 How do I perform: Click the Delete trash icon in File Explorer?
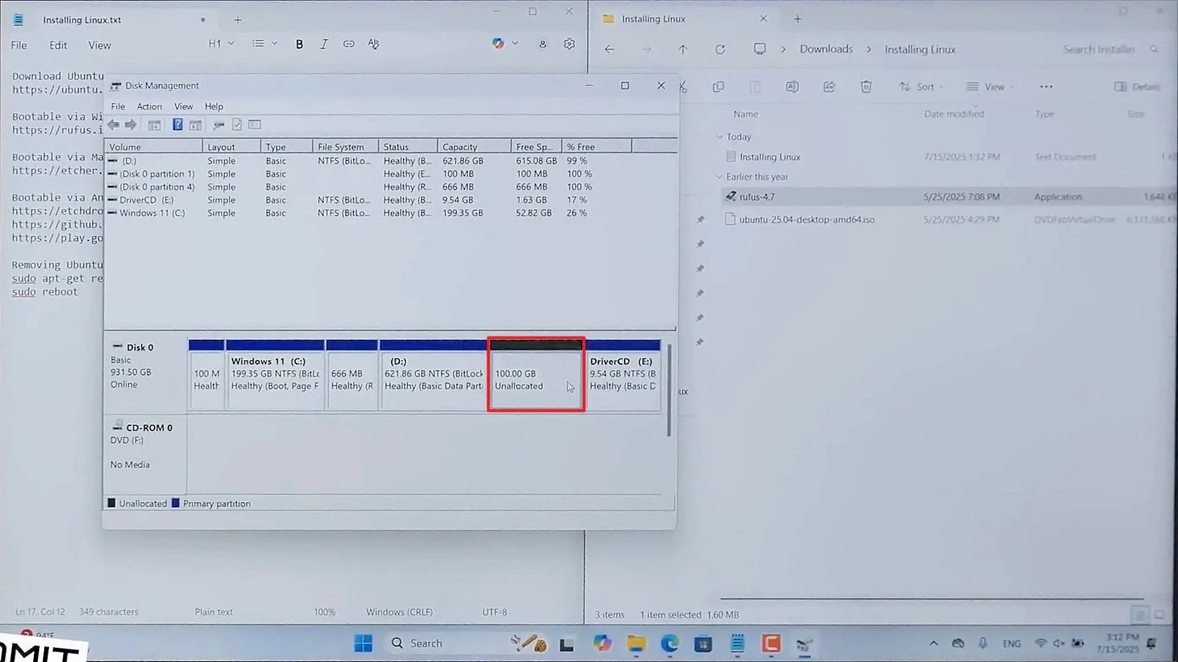click(x=866, y=87)
